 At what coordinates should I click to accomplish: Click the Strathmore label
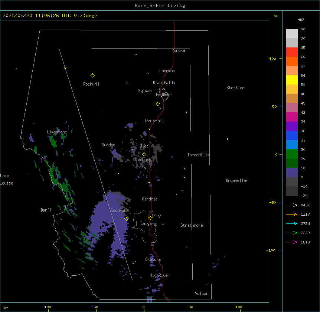click(x=192, y=225)
